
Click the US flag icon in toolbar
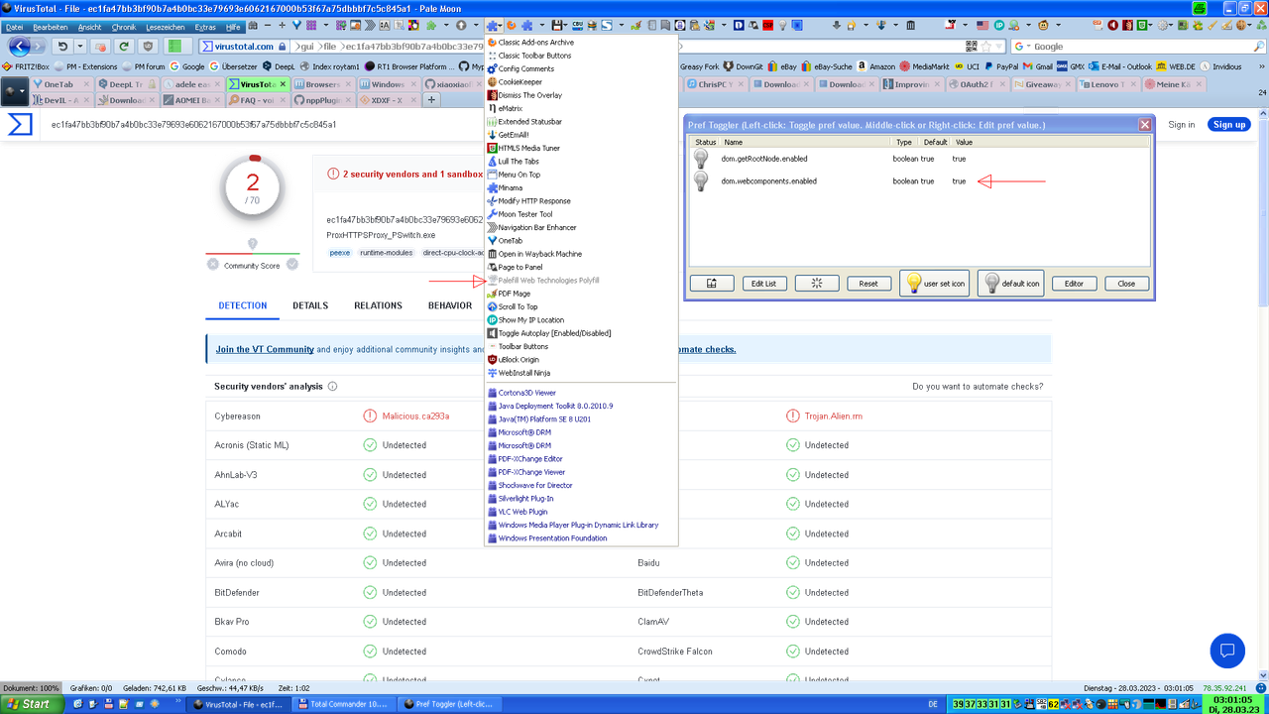[982, 25]
